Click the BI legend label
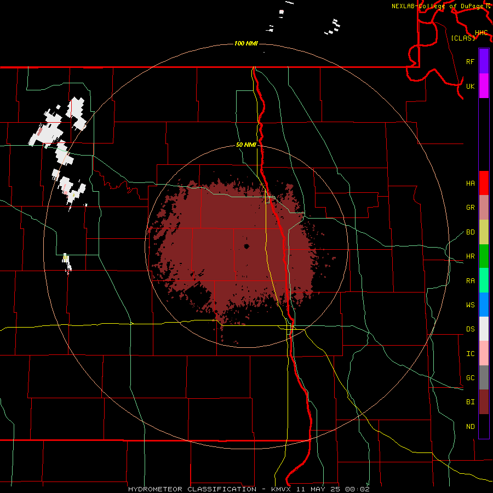 pos(470,402)
